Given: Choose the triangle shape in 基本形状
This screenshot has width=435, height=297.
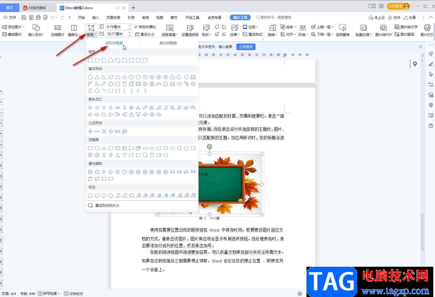Looking at the screenshot, I should click(x=97, y=77).
